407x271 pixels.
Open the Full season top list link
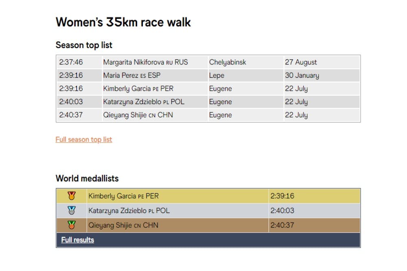pos(84,140)
